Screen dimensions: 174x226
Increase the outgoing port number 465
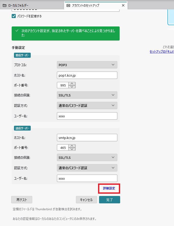coord(72,146)
